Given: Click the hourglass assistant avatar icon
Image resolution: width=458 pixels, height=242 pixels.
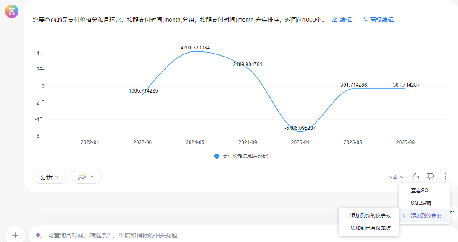Looking at the screenshot, I should tap(12, 11).
